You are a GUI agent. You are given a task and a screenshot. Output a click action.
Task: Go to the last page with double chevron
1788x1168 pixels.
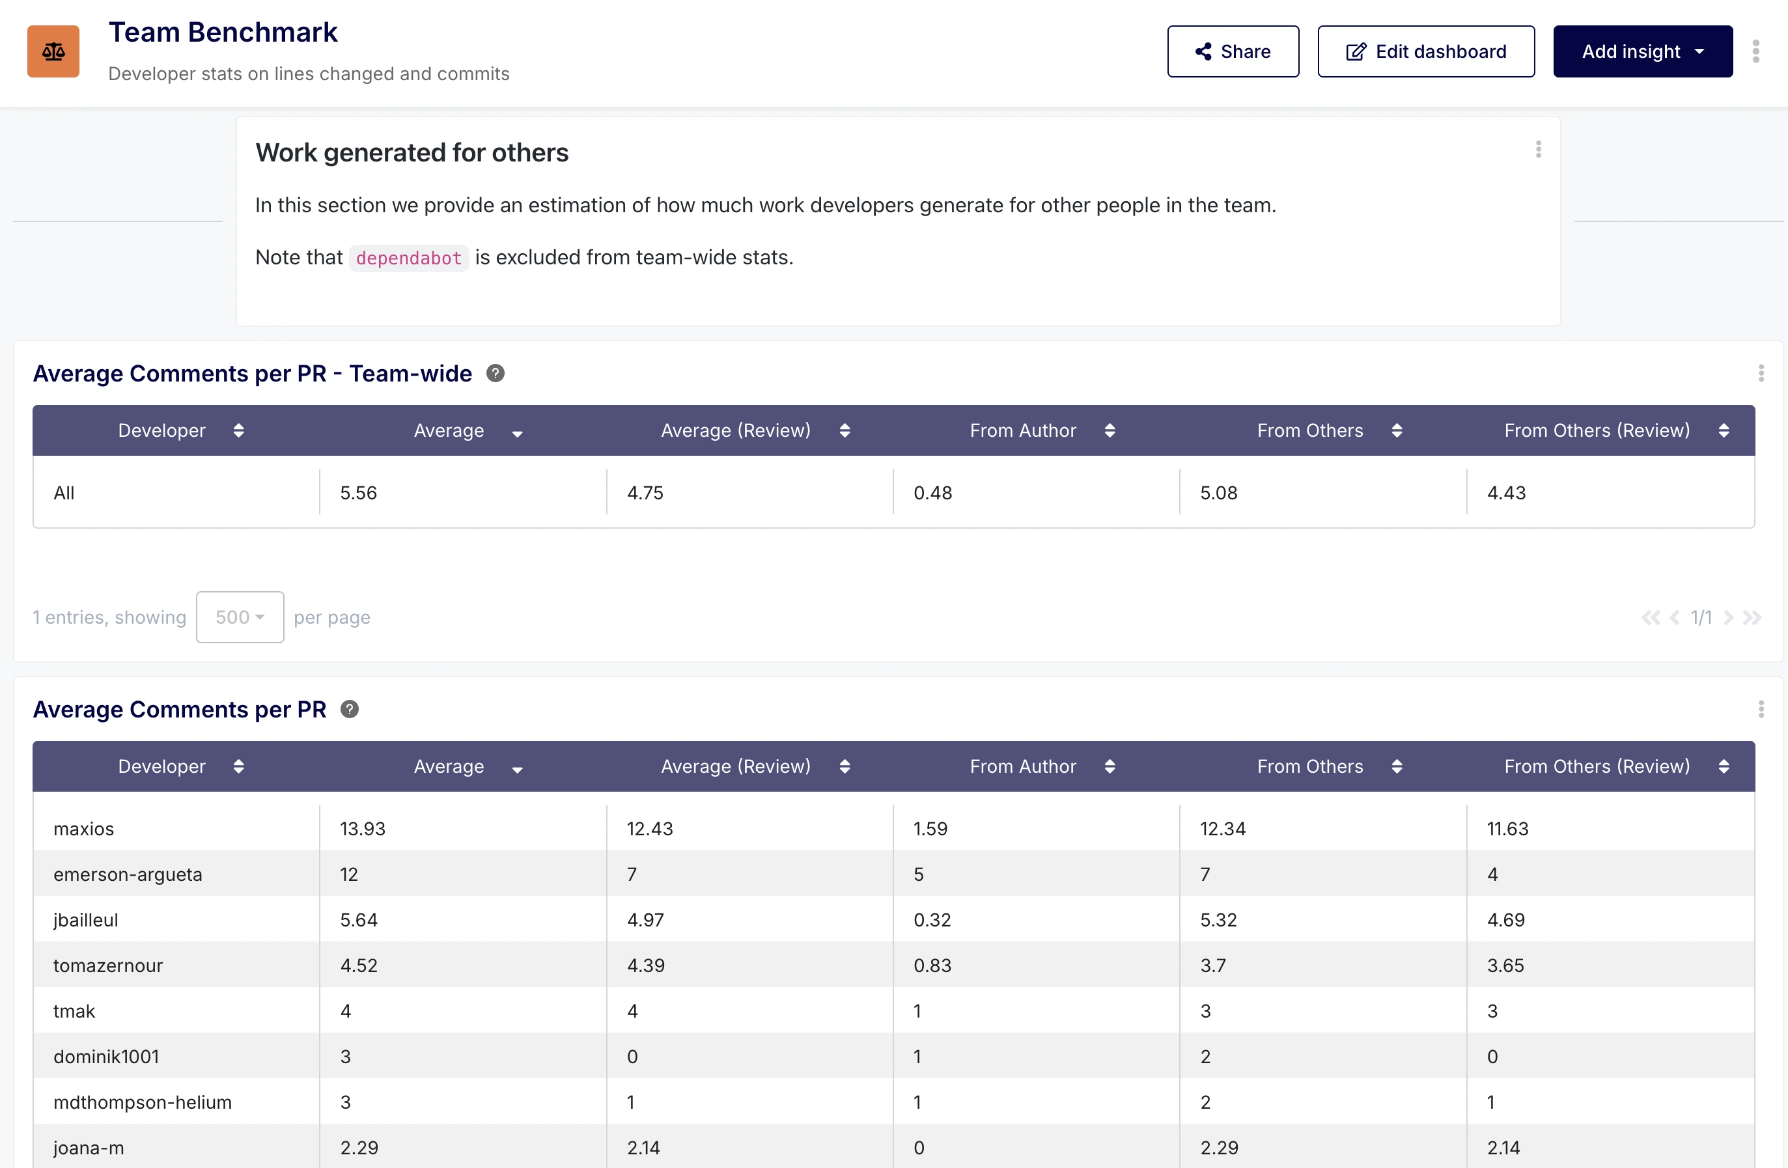(x=1752, y=617)
